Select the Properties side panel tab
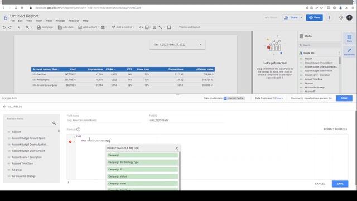This screenshot has width=357, height=201. (349, 51)
